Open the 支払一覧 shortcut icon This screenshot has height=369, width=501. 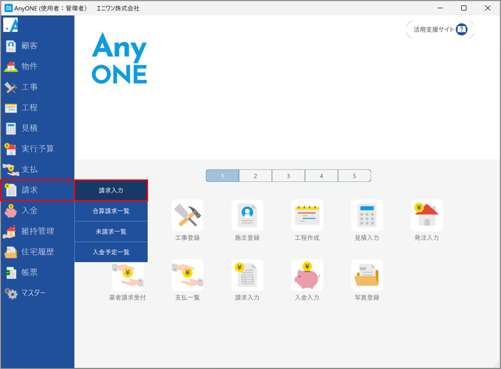tap(188, 275)
